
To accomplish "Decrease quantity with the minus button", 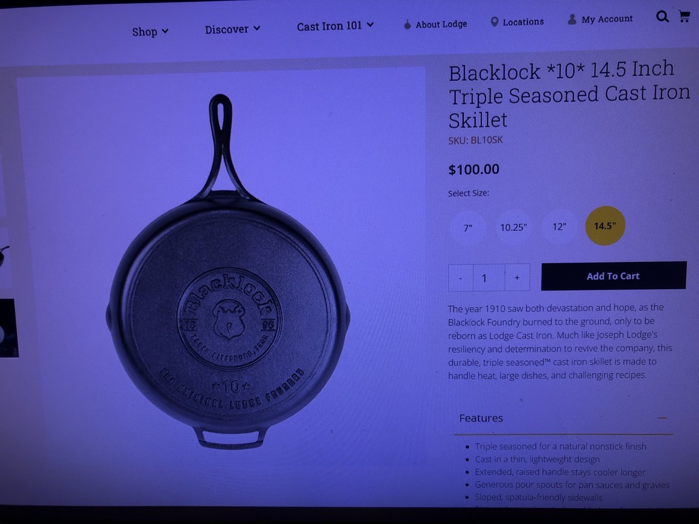I will [461, 278].
